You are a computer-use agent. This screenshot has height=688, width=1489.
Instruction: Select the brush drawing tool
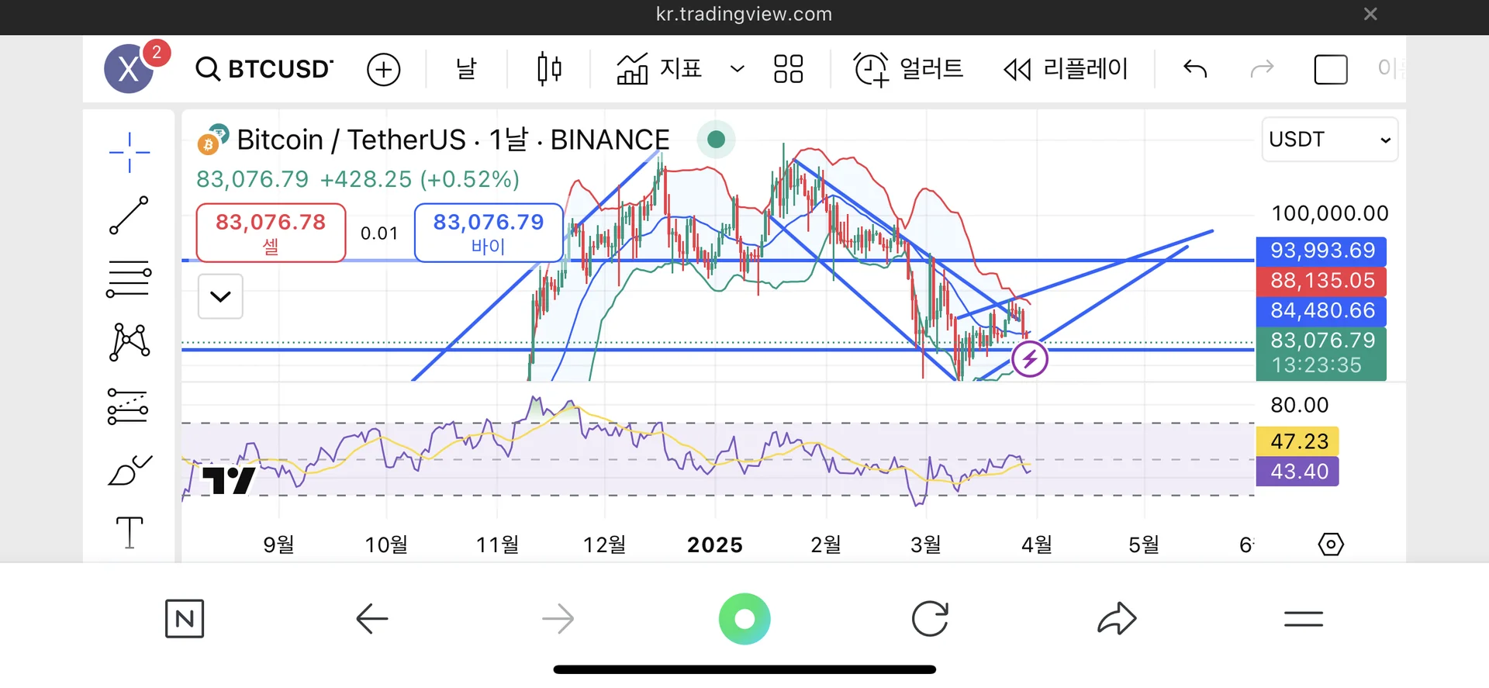130,470
